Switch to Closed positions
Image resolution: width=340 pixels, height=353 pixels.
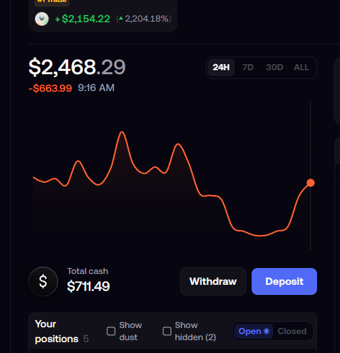pos(292,331)
